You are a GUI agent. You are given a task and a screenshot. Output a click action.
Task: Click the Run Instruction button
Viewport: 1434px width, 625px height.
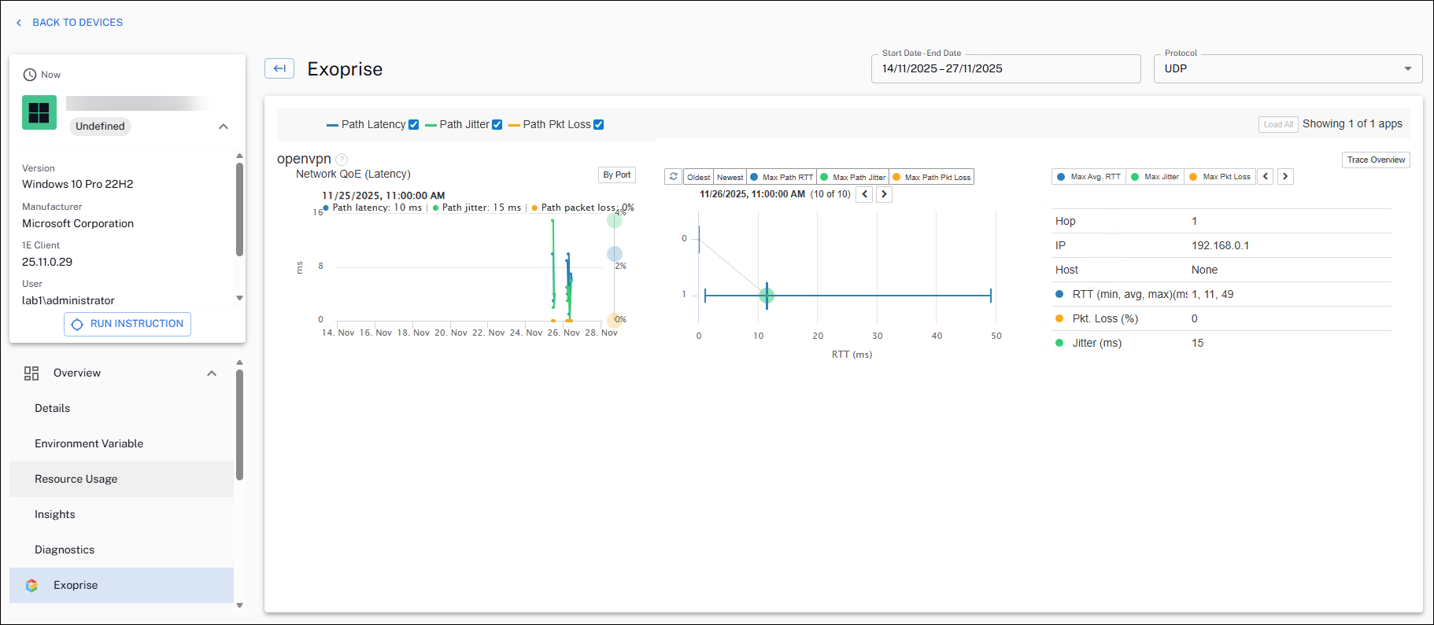[128, 324]
